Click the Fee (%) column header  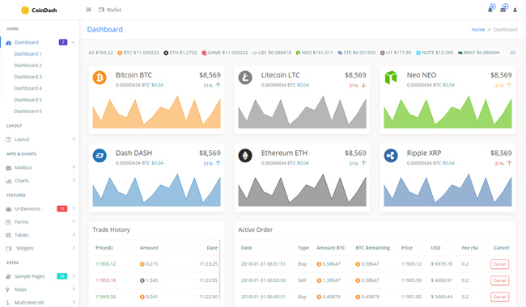click(x=469, y=248)
